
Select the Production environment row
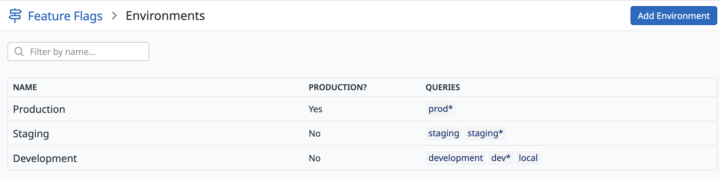coord(362,109)
